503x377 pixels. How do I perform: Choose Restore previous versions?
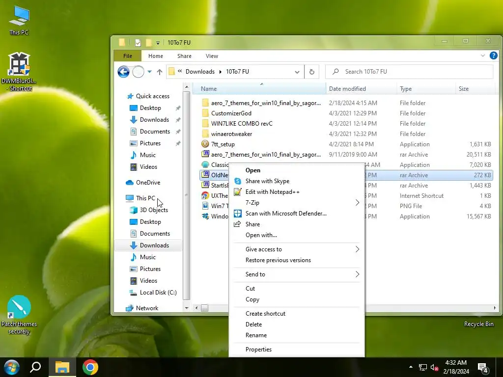tap(297, 260)
